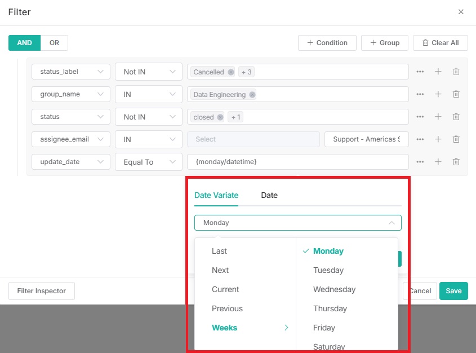Viewport: 476px width, 353px height.
Task: Open the status_label field dropdown
Action: [70, 72]
